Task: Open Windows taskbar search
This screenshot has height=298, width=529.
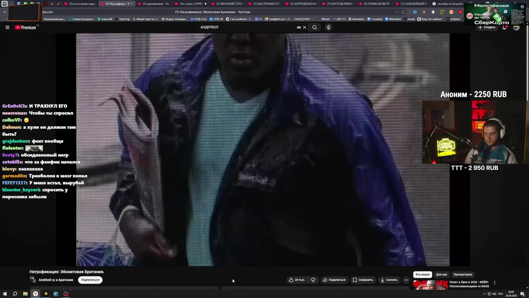Action: 15,294
